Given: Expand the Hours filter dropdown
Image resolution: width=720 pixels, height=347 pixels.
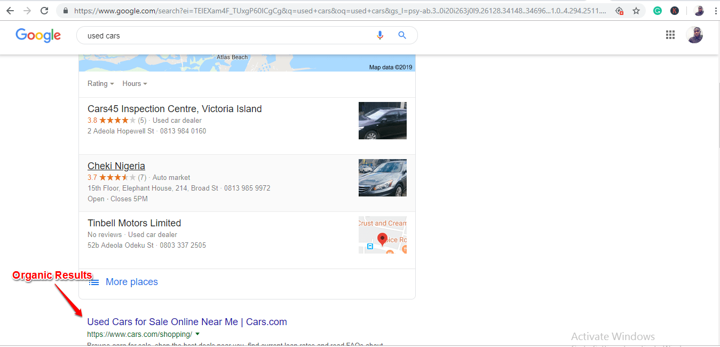Looking at the screenshot, I should click(134, 83).
